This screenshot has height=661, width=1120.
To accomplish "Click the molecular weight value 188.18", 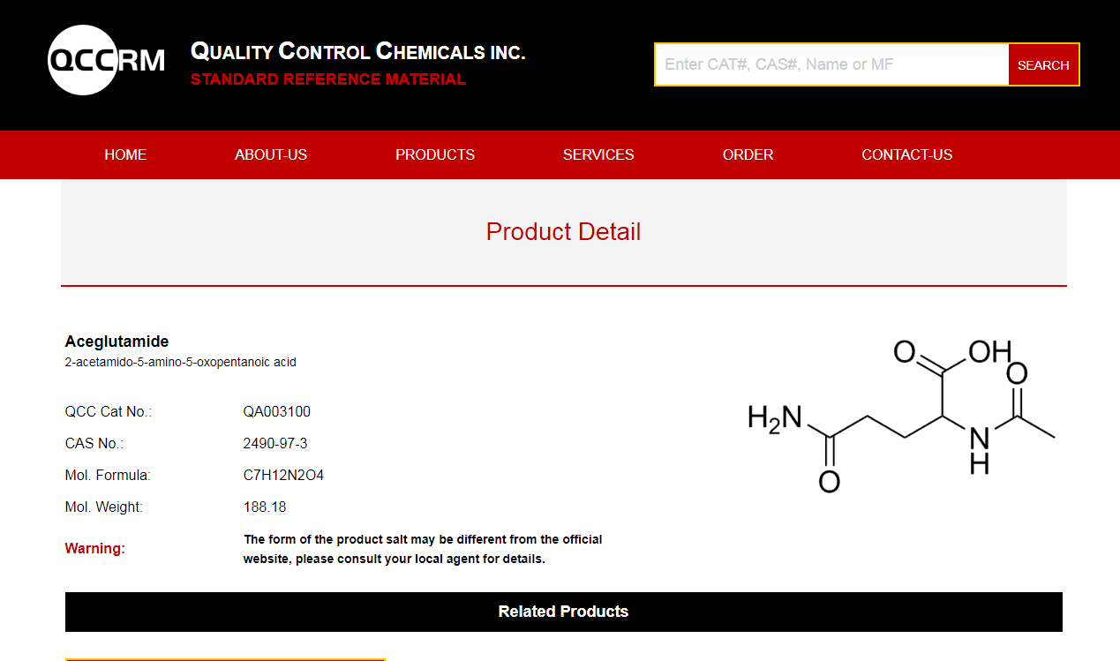I will tap(265, 507).
